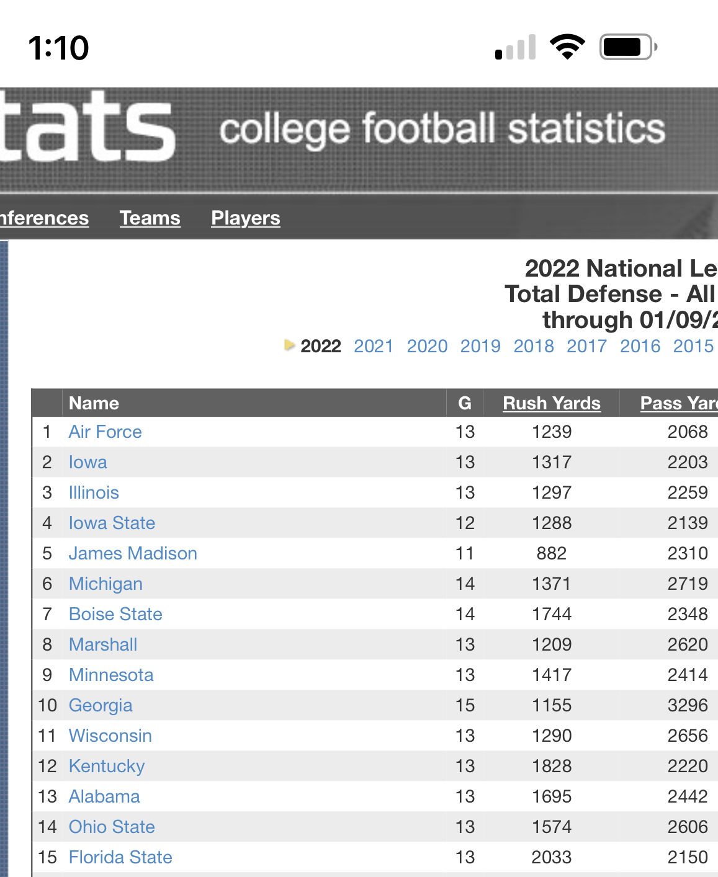View Michigan team statistics

[105, 584]
